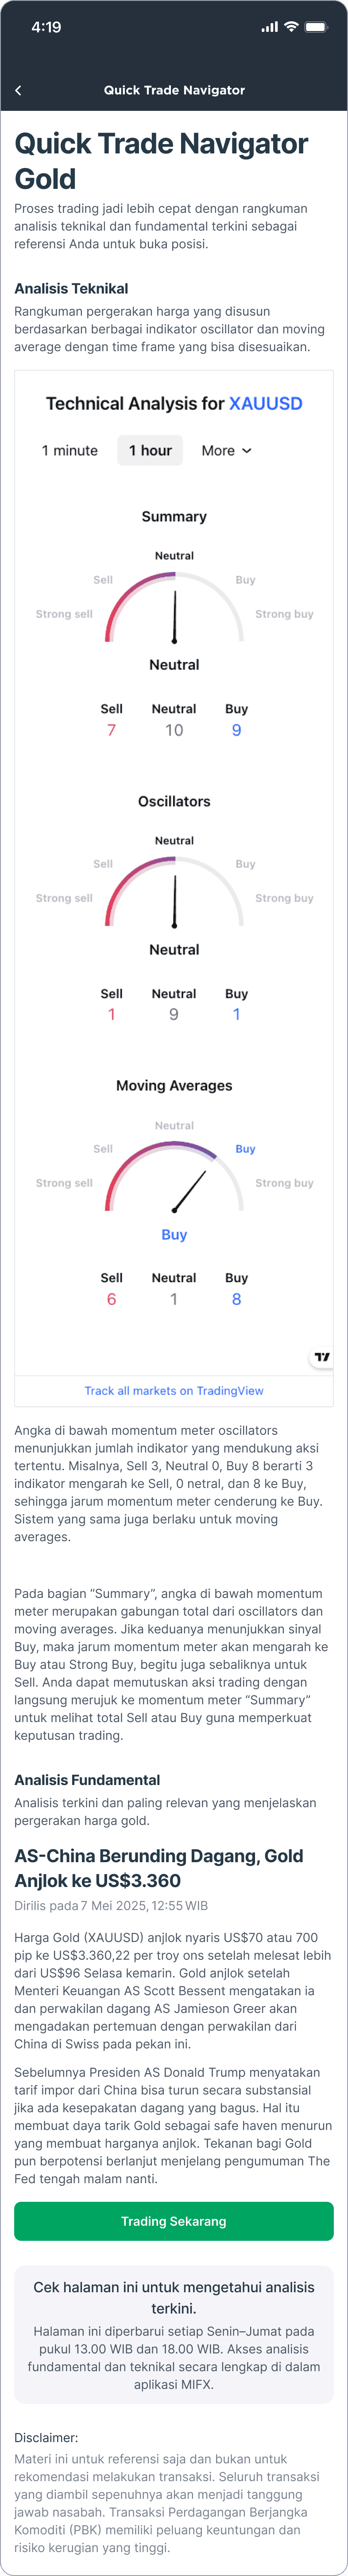Tap the back arrow icon
The height and width of the screenshot is (2576, 348).
click(18, 90)
